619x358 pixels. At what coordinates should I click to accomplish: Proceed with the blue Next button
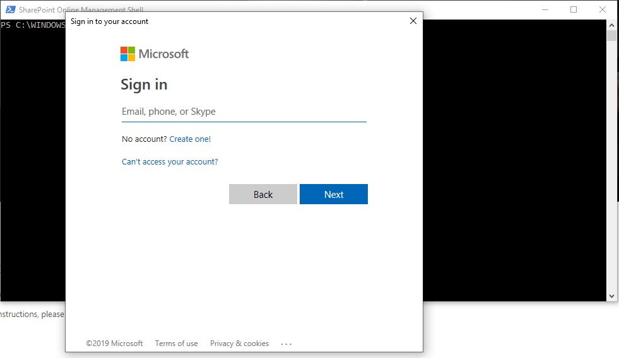[x=334, y=194]
